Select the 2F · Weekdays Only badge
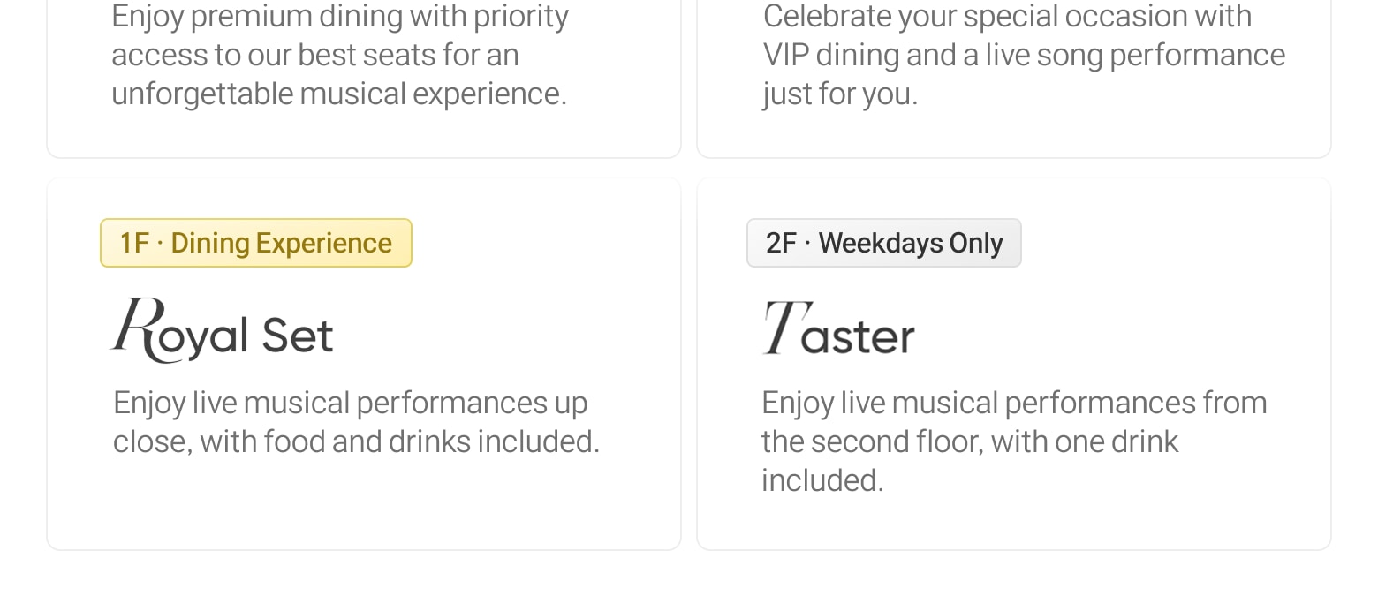The width and height of the screenshot is (1378, 611). pyautogui.click(x=884, y=243)
